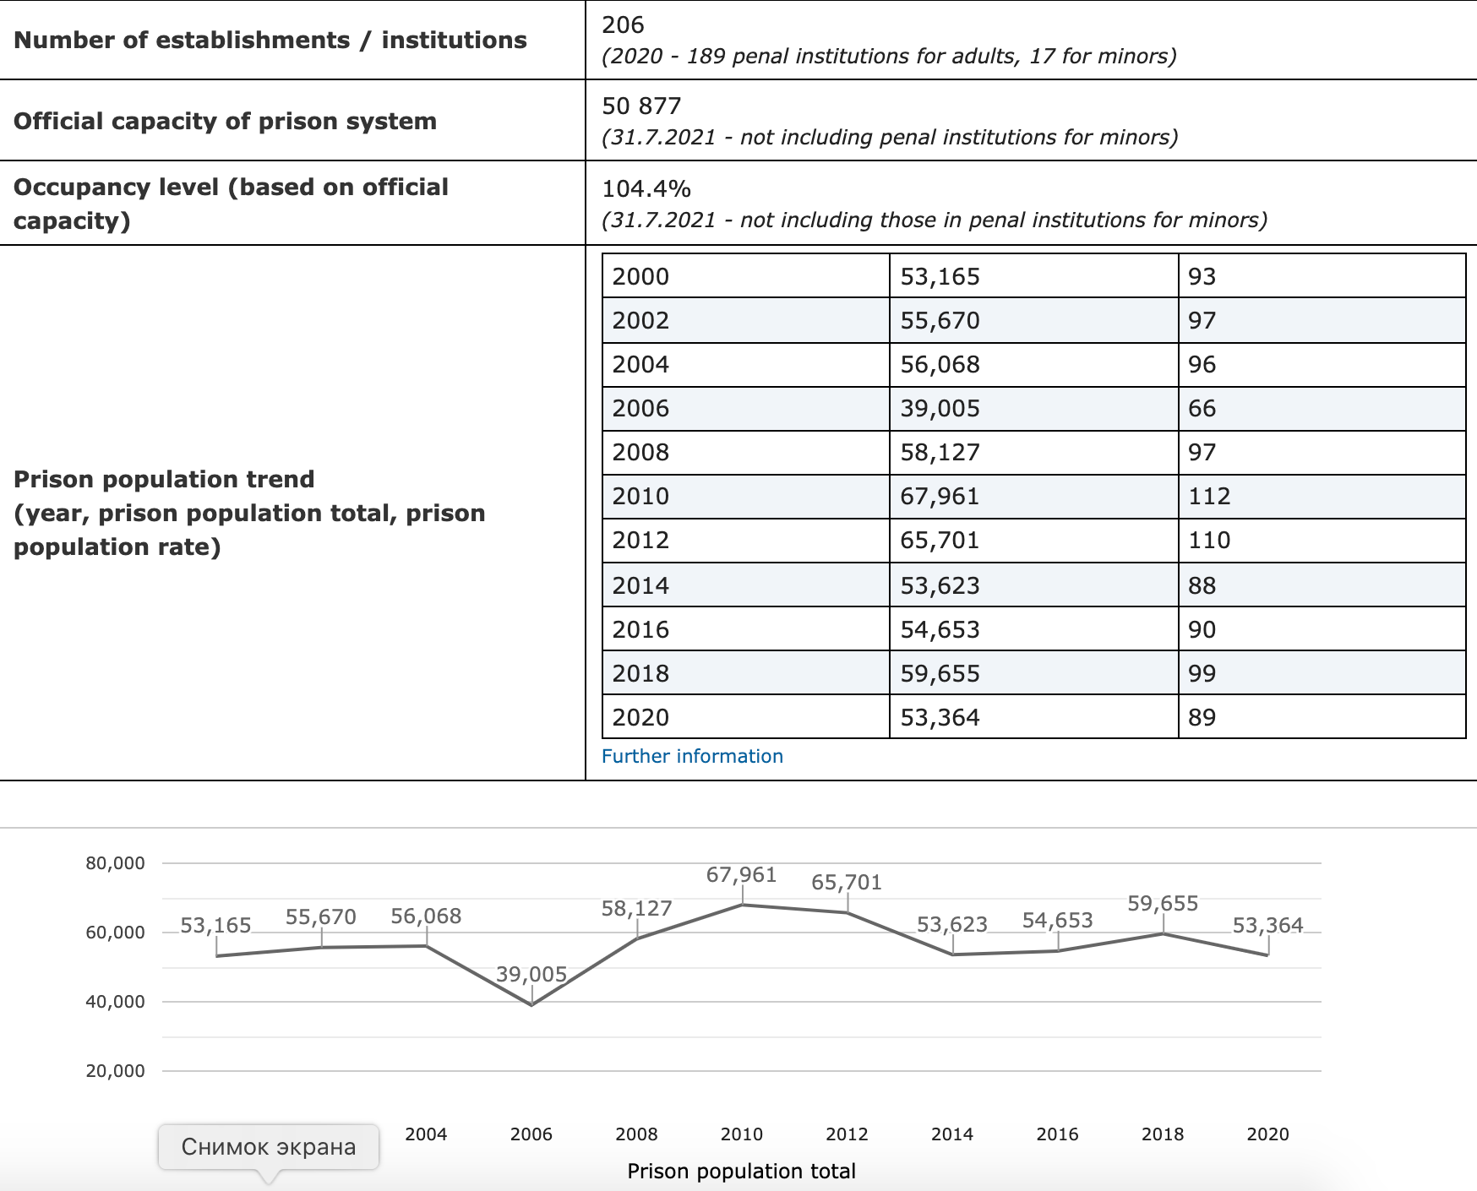Viewport: 1477px width, 1191px height.
Task: Click the 2010 x-axis label on chart
Action: (x=741, y=1134)
